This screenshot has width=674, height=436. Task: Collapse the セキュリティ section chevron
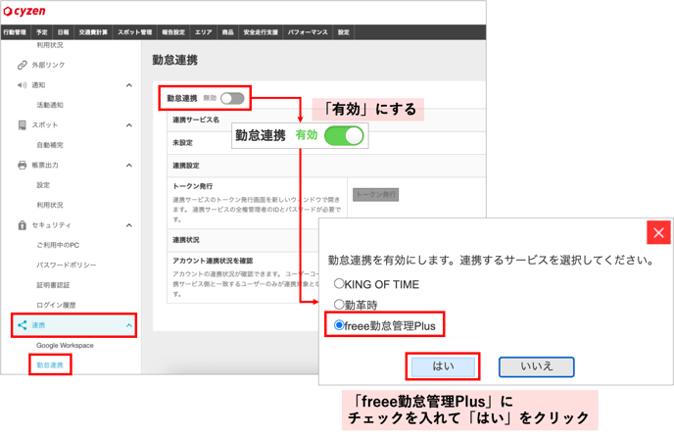129,225
